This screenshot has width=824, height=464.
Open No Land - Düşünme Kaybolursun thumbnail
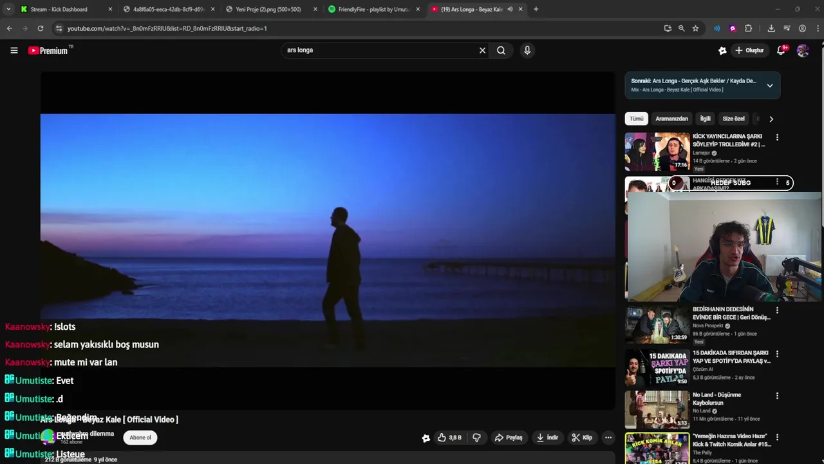(x=657, y=409)
